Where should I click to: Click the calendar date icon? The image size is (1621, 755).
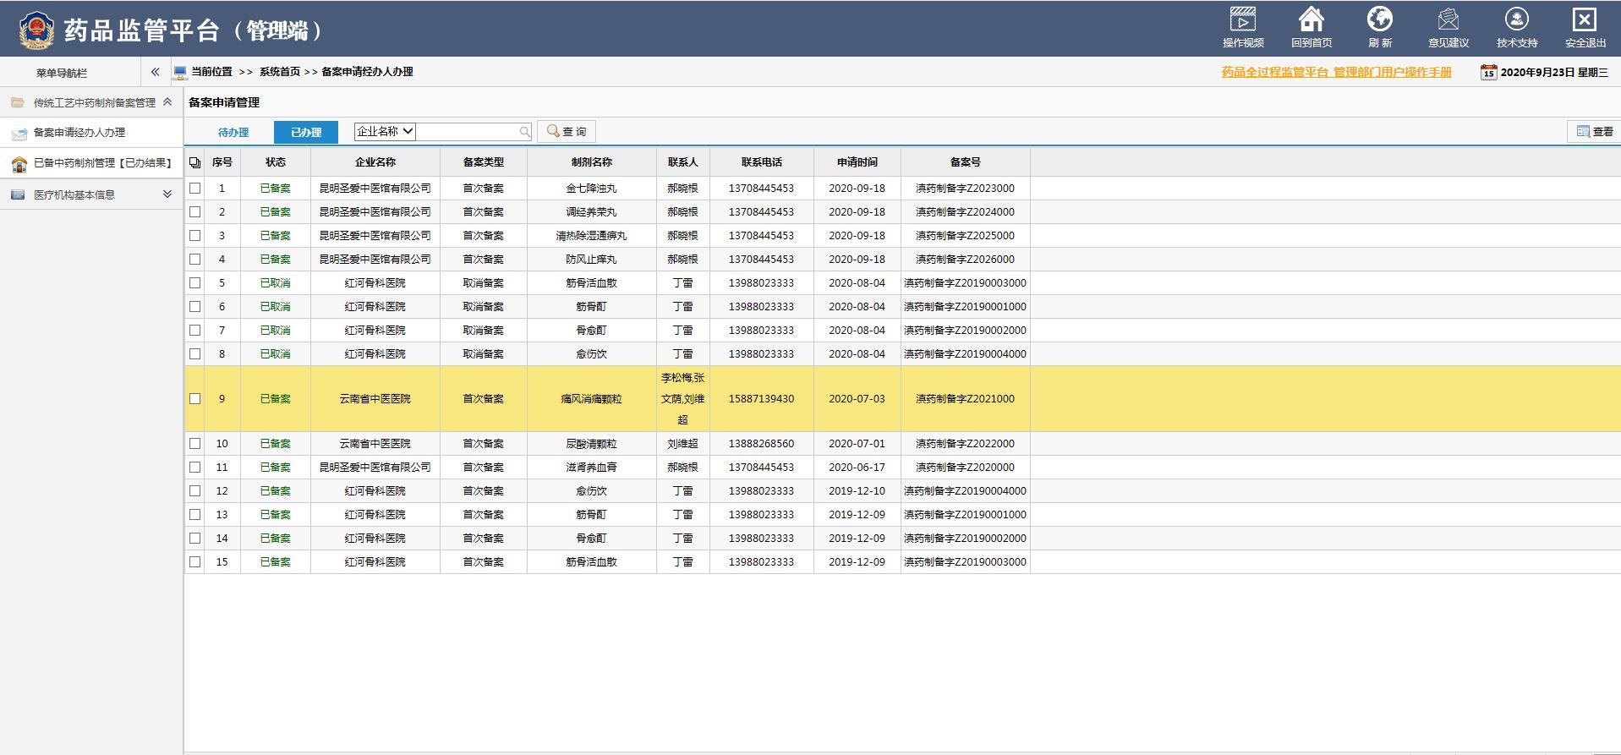pyautogui.click(x=1488, y=73)
